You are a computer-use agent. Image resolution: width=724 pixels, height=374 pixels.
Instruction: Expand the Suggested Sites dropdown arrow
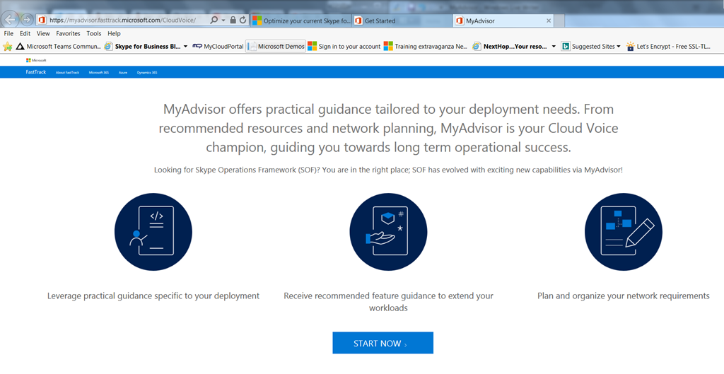(x=619, y=47)
